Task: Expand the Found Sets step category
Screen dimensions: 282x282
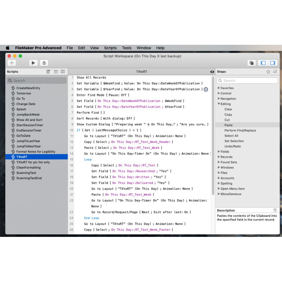Action: tap(219, 162)
